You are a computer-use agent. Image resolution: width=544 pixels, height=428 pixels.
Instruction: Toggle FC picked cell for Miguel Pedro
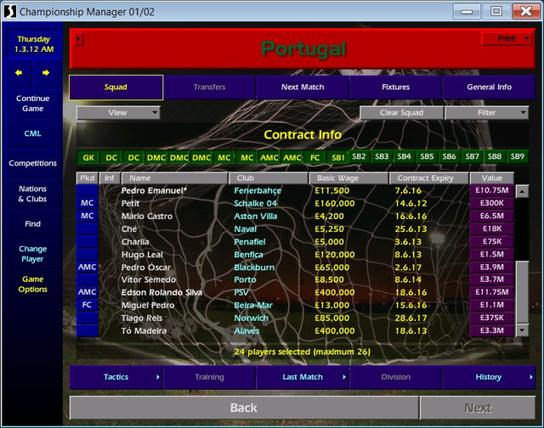point(87,305)
